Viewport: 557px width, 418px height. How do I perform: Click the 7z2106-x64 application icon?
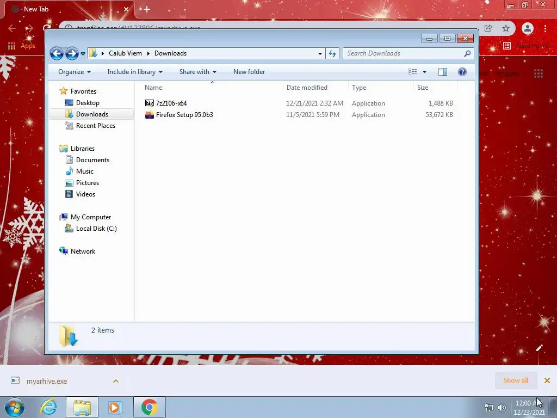coord(149,103)
